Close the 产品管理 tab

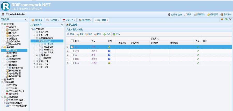tap(59, 20)
